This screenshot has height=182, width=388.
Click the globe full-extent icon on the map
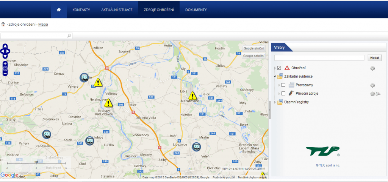pos(5,69)
